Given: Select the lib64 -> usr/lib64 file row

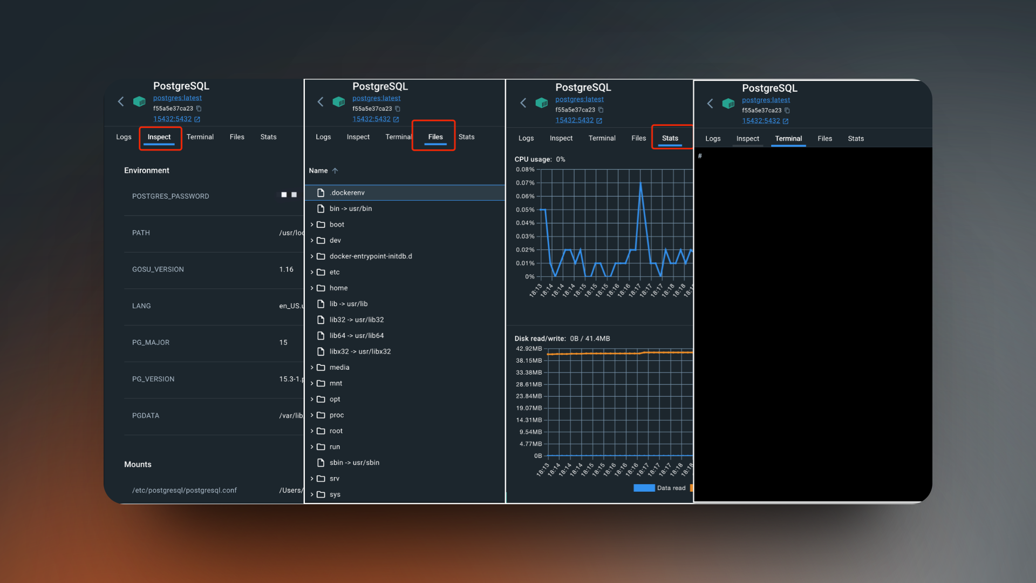Looking at the screenshot, I should pyautogui.click(x=356, y=336).
